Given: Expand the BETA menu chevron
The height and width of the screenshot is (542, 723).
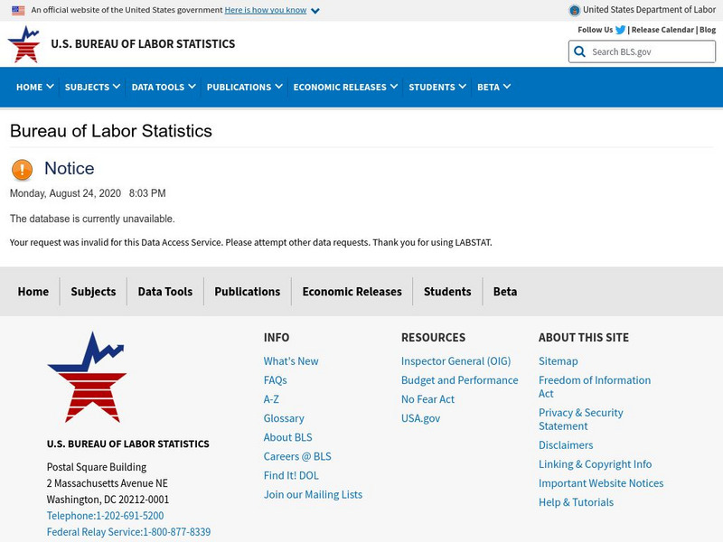Looking at the screenshot, I should tap(507, 86).
